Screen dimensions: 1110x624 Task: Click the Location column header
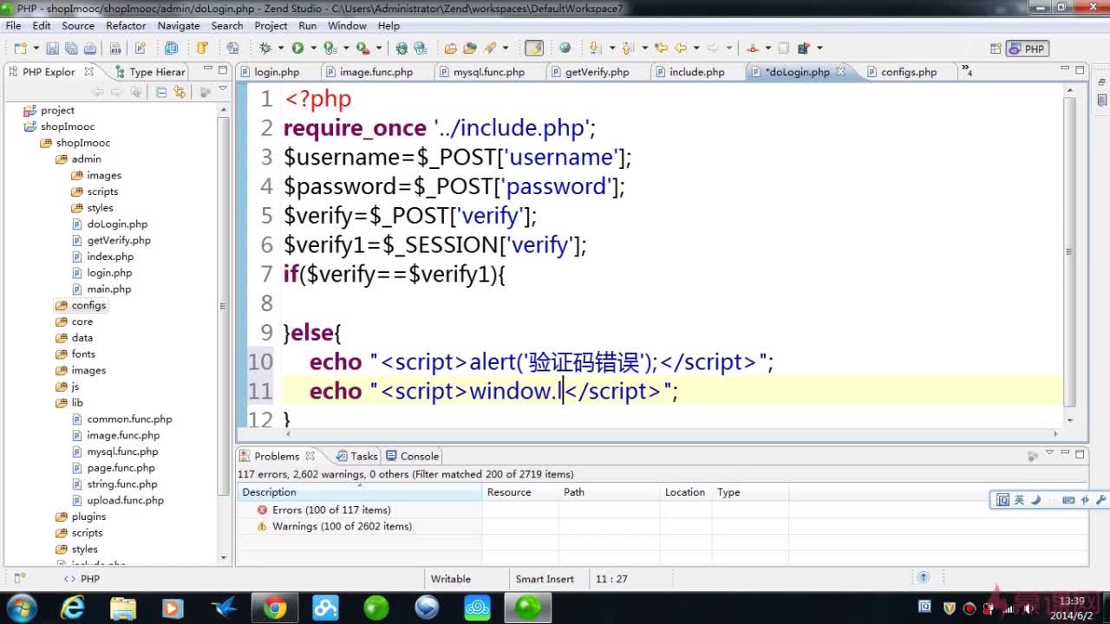click(x=685, y=492)
